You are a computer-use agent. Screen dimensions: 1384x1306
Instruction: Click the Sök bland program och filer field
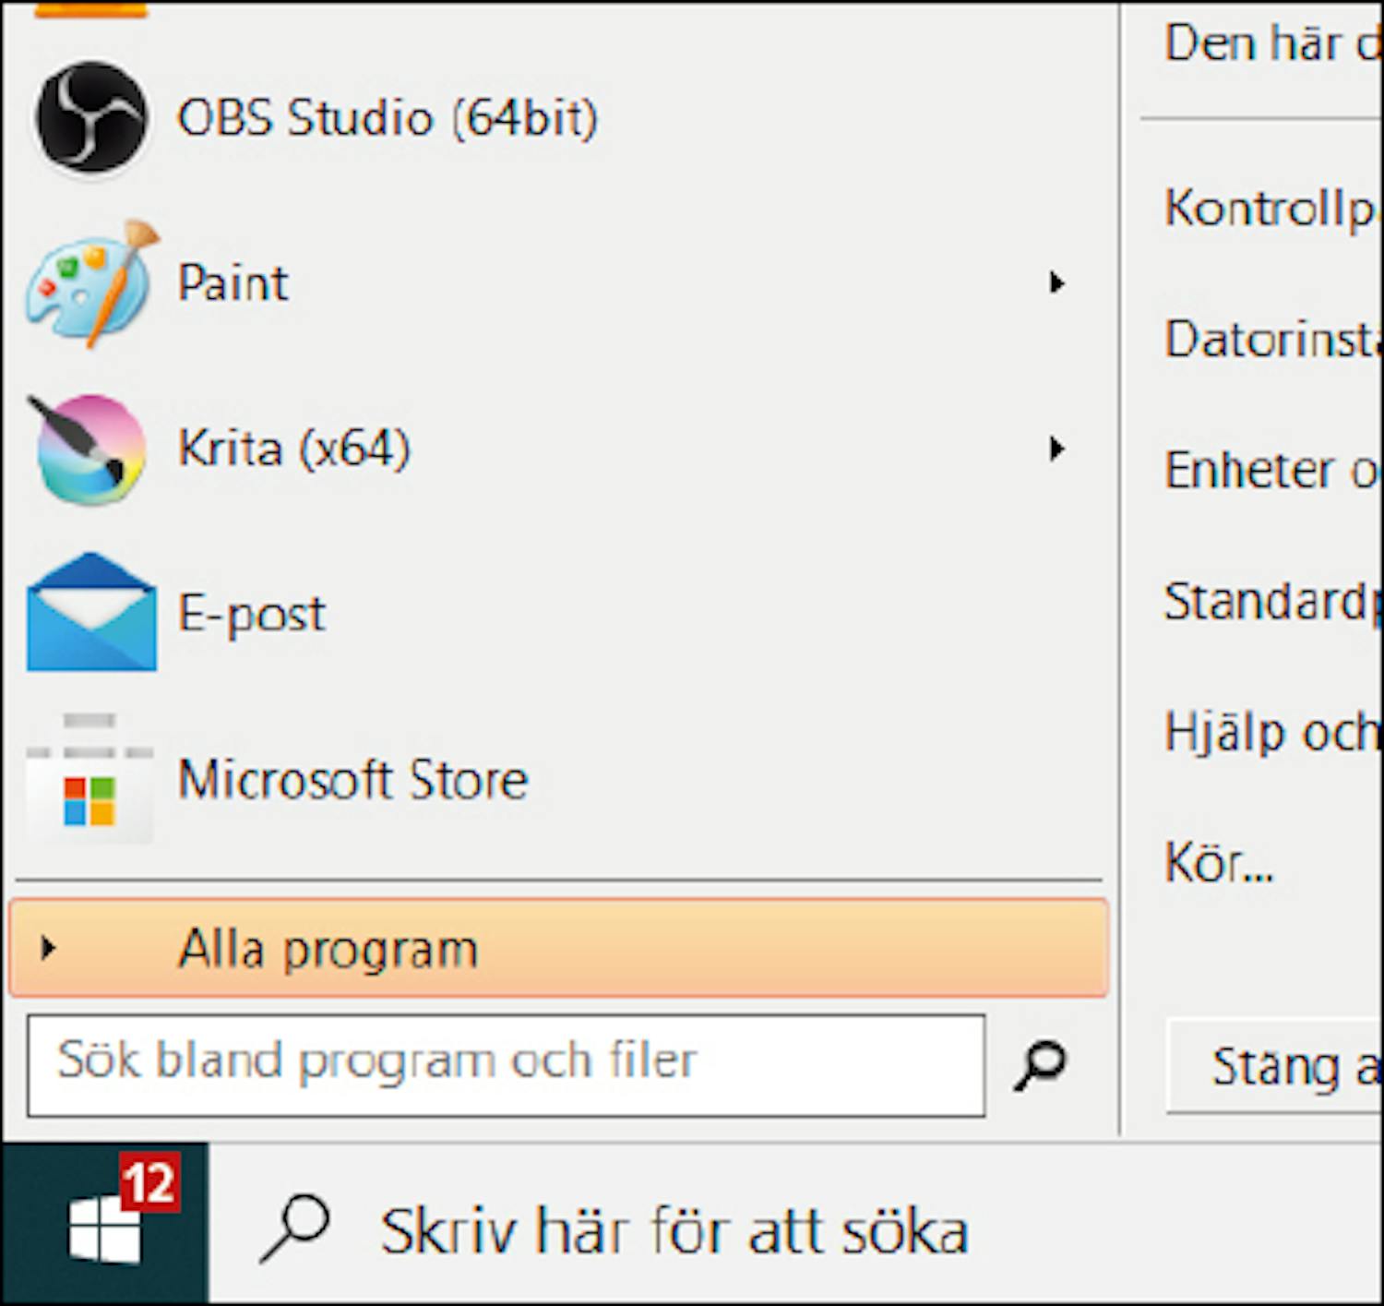coord(506,1064)
